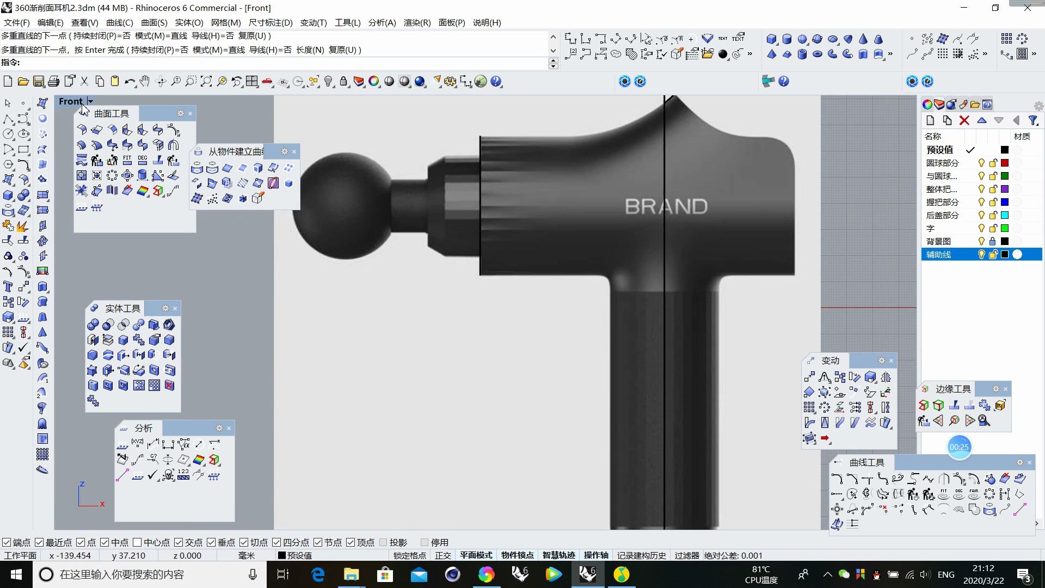
Task: Click the first icon in 曲面工具 panel
Action: pyautogui.click(x=82, y=130)
